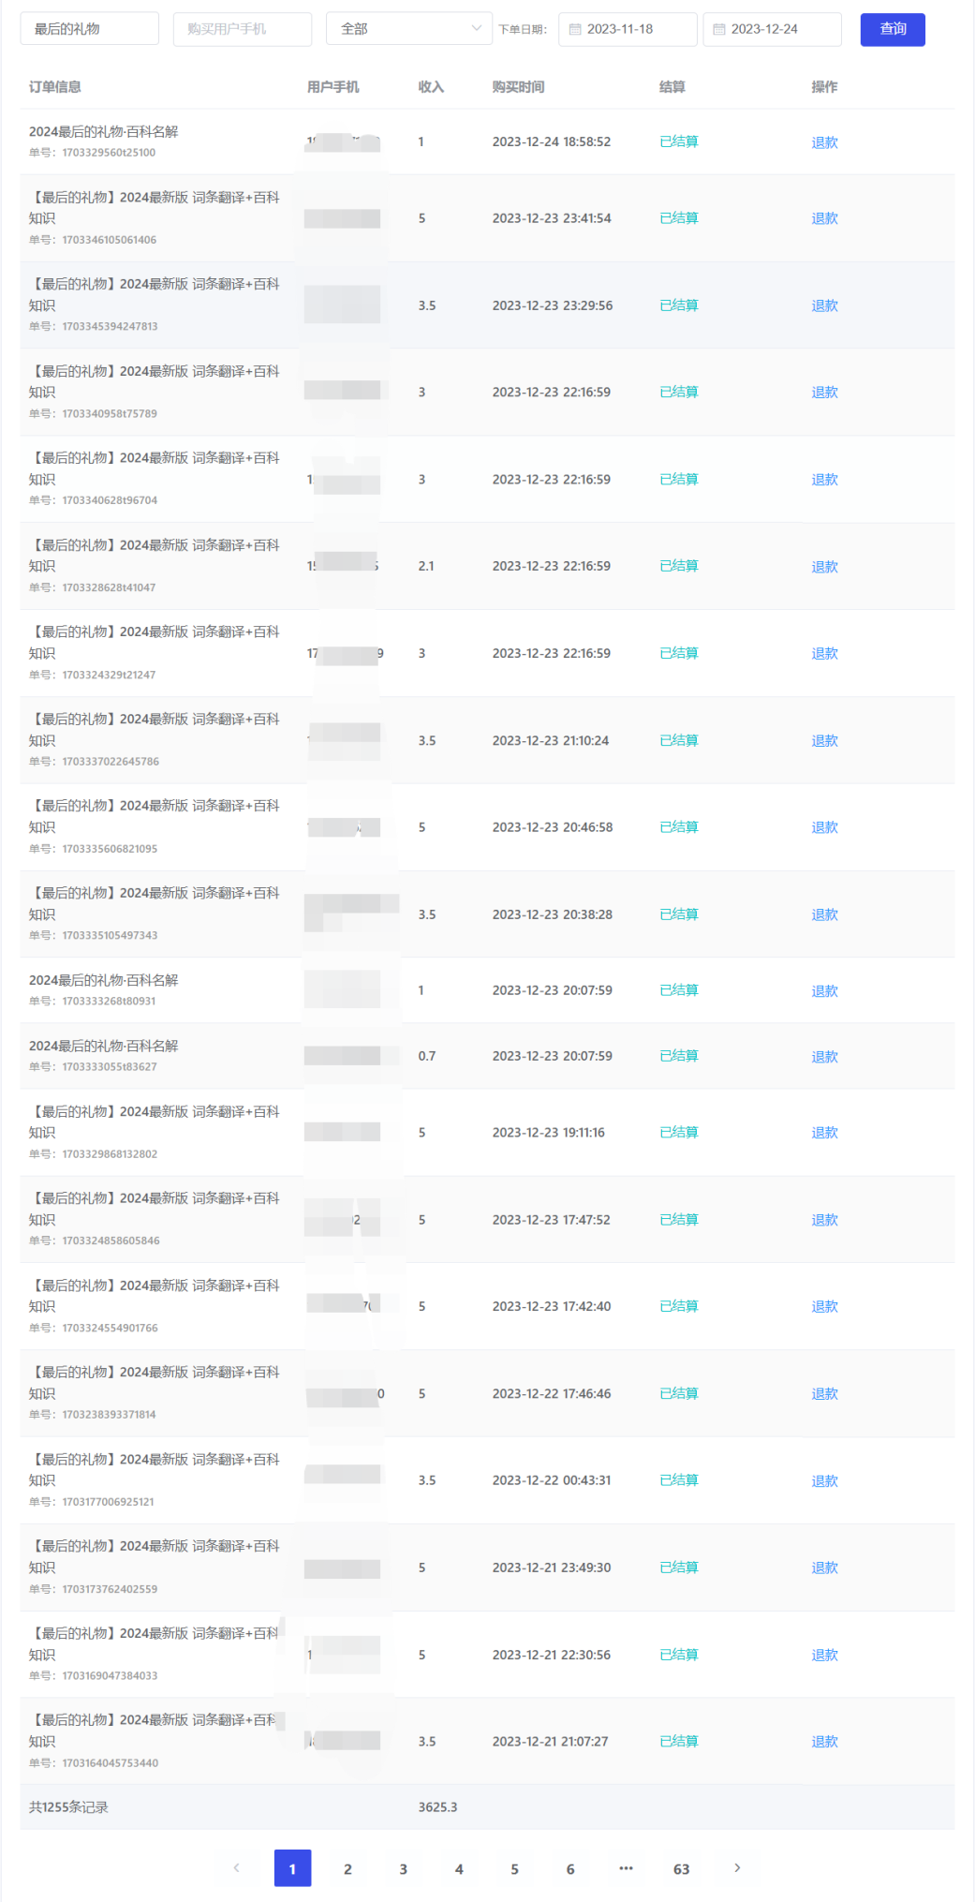Click 退款 for the 0.7 income order
Viewport: 975px width, 1902px height.
824,1056
